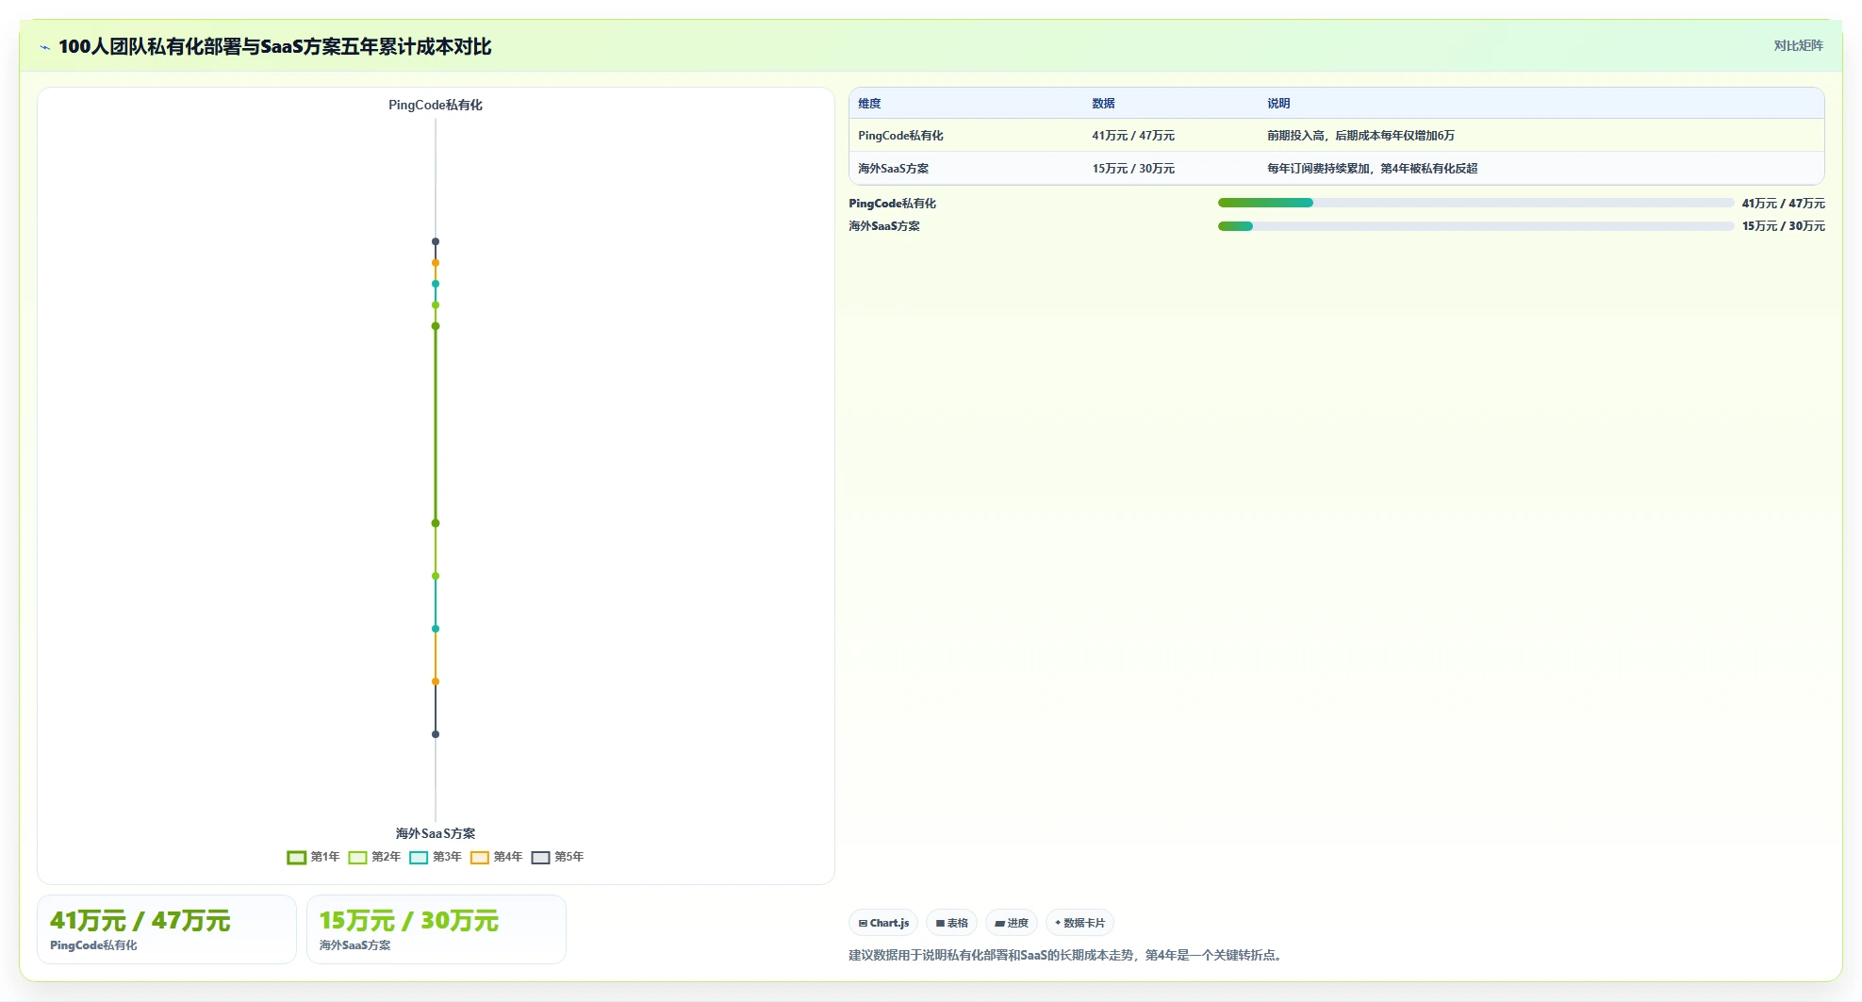Click the dark gray 第5年 point nearest PingCode私有化
This screenshot has height=1002, width=1862.
pos(436,242)
